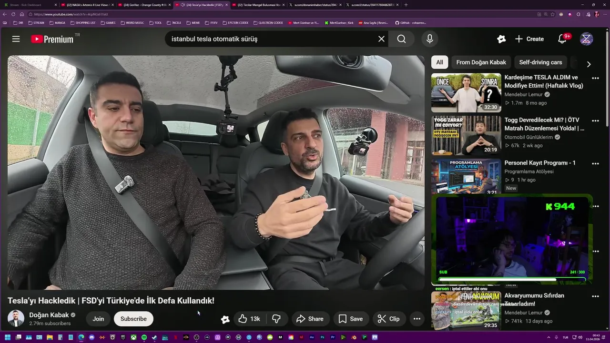The image size is (610, 343).
Task: Open Spotify from the taskbar
Action: (144, 337)
